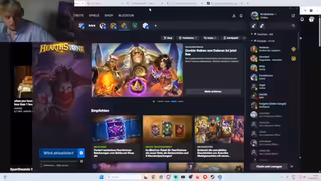The height and width of the screenshot is (181, 321).
Task: Open friends list search magnifier
Action: pyautogui.click(x=293, y=26)
